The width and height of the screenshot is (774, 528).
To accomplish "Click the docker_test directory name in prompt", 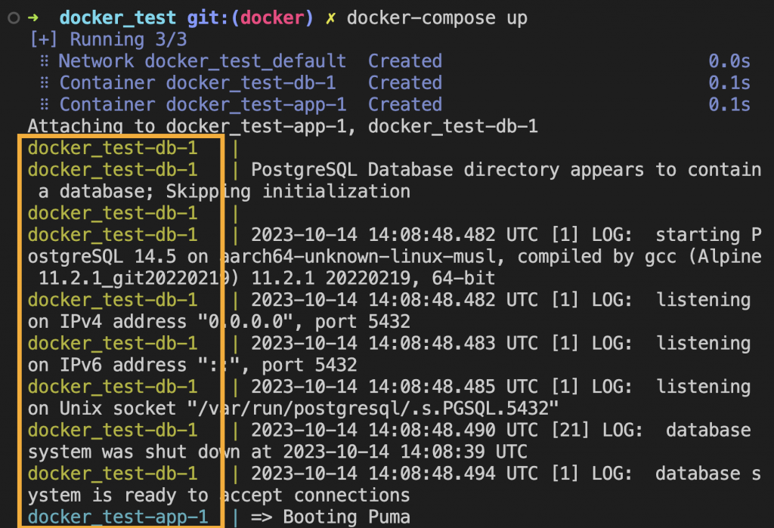I will point(117,18).
